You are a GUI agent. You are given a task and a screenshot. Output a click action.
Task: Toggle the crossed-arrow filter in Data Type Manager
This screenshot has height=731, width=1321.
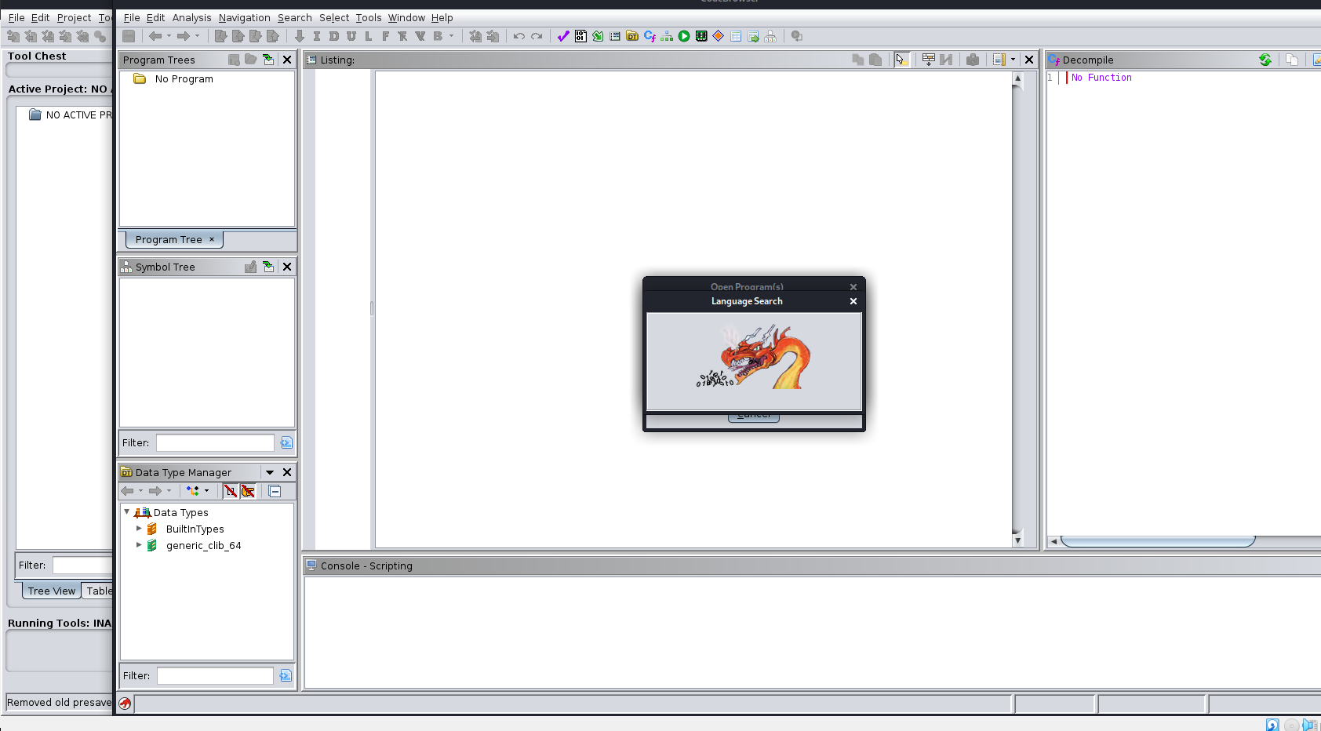point(231,491)
